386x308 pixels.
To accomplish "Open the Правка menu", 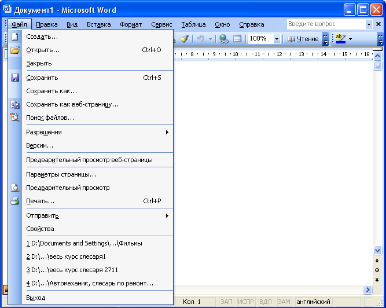I will click(47, 24).
